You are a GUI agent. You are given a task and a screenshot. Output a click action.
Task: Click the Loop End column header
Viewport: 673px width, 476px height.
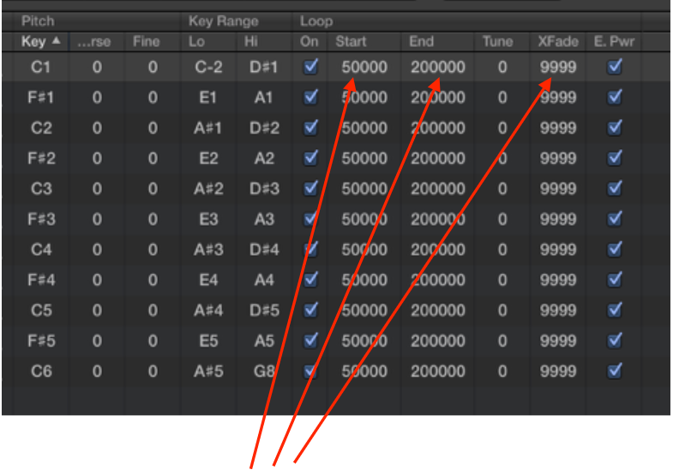(x=421, y=42)
